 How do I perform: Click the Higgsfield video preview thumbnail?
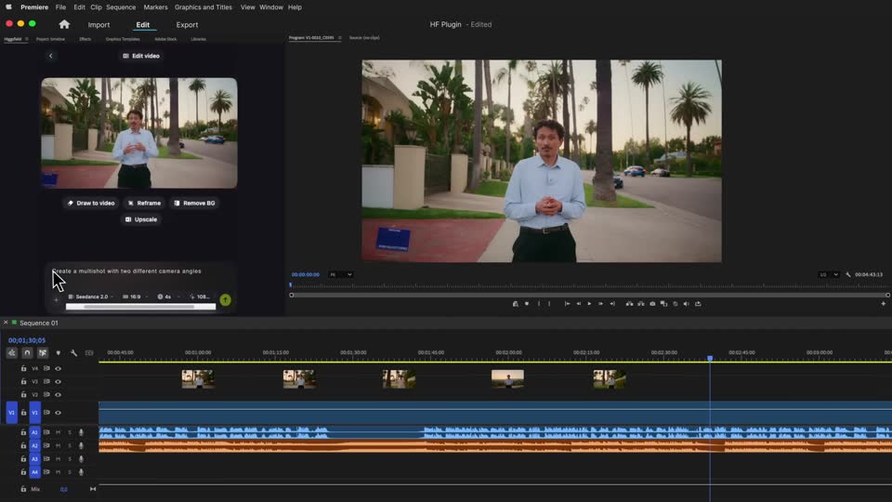(x=139, y=133)
